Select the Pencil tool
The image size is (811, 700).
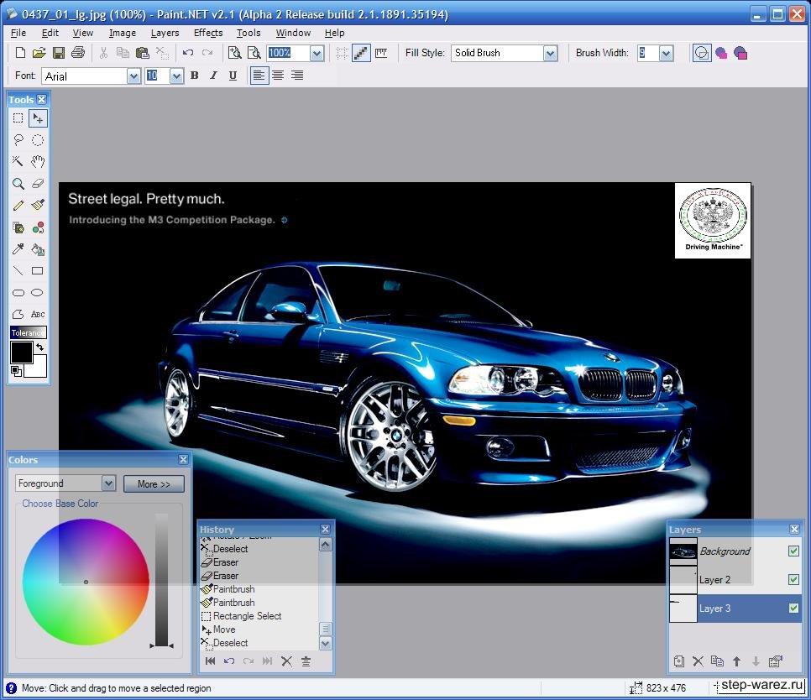click(x=18, y=205)
